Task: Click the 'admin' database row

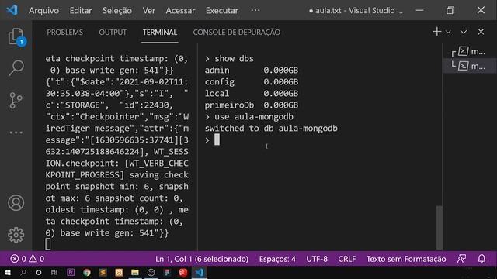Action: [252, 71]
